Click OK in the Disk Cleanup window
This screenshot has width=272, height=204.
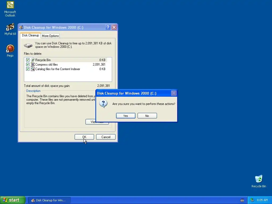coord(84,137)
